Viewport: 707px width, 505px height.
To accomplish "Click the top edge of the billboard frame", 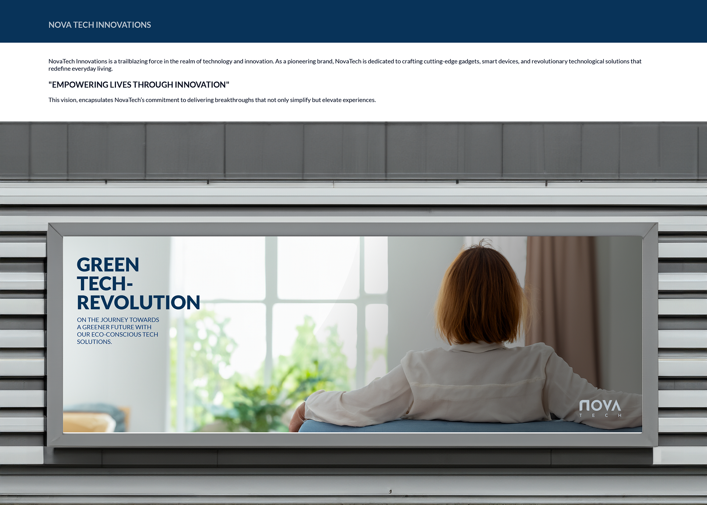I will (353, 229).
